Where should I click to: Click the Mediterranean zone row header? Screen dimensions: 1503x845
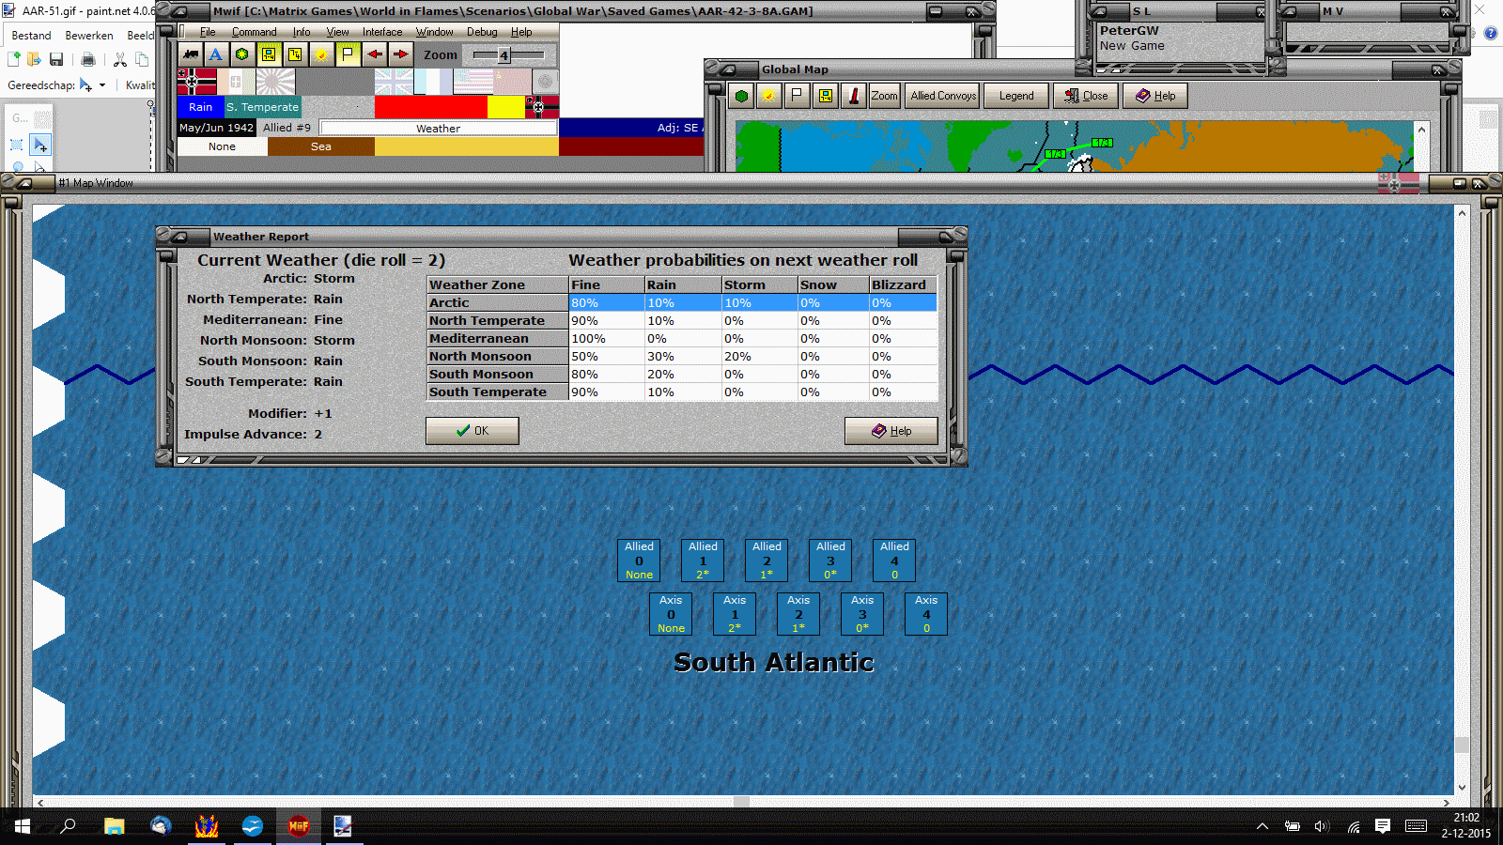[498, 339]
